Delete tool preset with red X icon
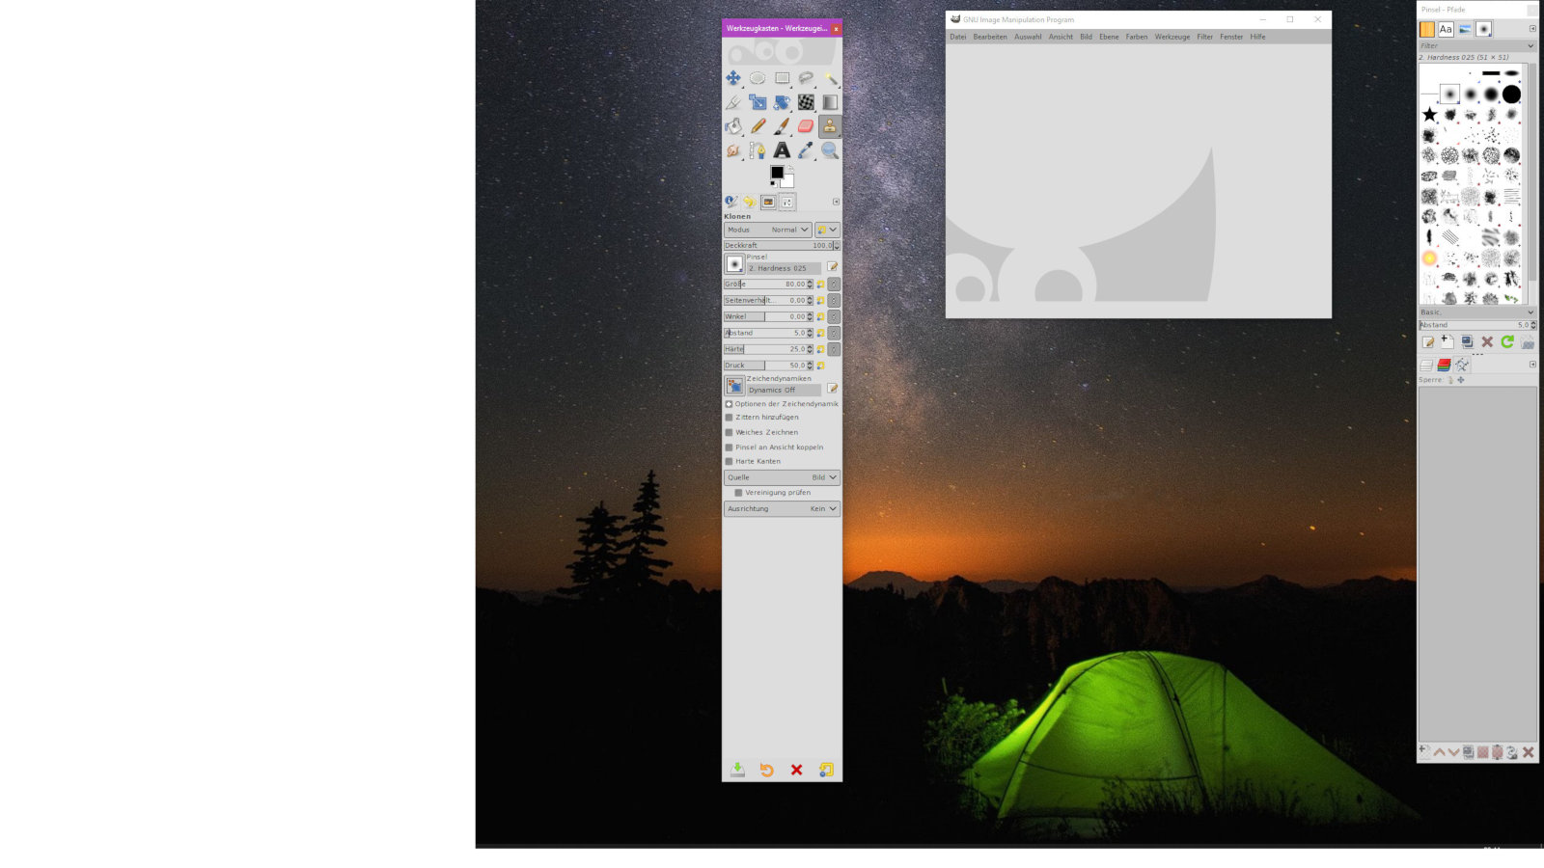This screenshot has width=1544, height=868. [x=796, y=770]
